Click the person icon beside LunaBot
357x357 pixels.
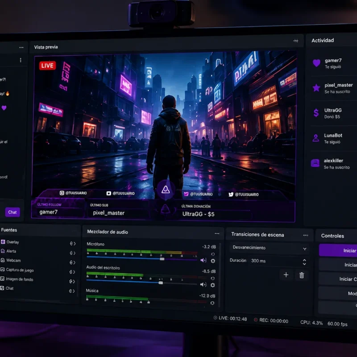316,138
